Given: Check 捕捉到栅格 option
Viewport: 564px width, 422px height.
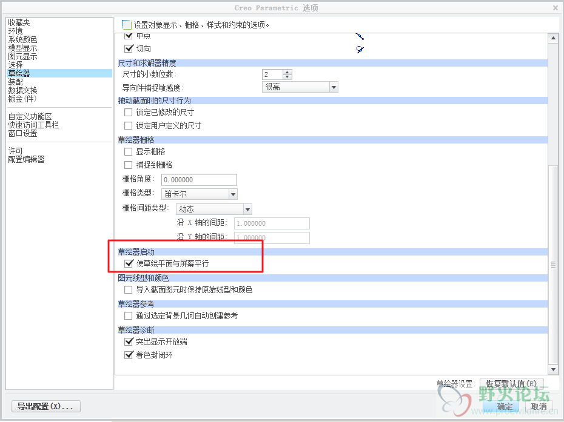Looking at the screenshot, I should tap(128, 165).
